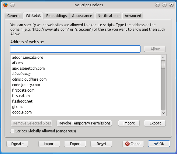Screen dimensions: 177x154
Task: Click the round pin button beside Firefox icon
Action: [x=12, y=5]
